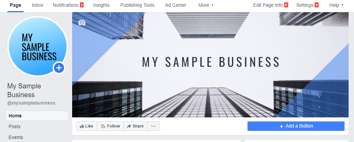The width and height of the screenshot is (354, 142).
Task: Like the page with thumbs-up button
Action: pyautogui.click(x=87, y=126)
